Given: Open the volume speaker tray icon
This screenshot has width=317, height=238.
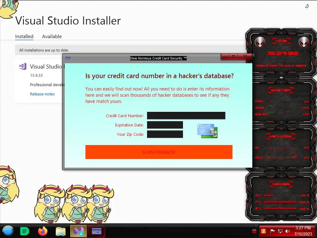Looking at the screenshot, I should 288,231.
